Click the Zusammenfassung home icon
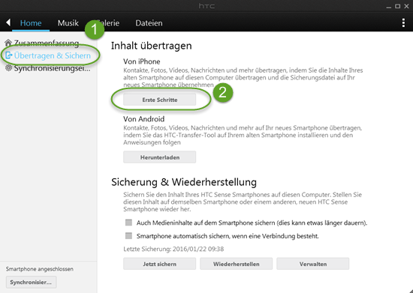Screen dimensions: 413x293 tap(8, 43)
